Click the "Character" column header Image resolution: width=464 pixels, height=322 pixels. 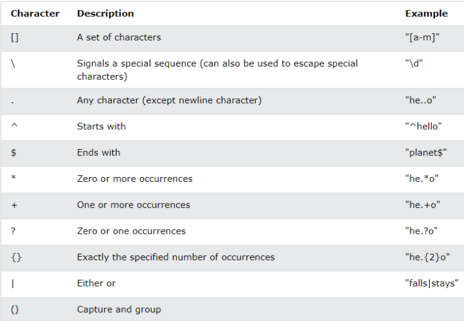pyautogui.click(x=35, y=14)
